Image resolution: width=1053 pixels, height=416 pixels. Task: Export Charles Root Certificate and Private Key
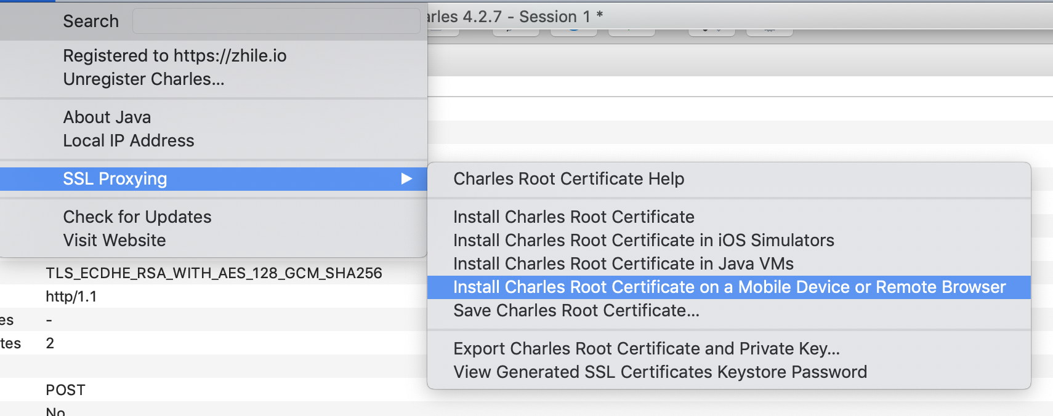(646, 349)
